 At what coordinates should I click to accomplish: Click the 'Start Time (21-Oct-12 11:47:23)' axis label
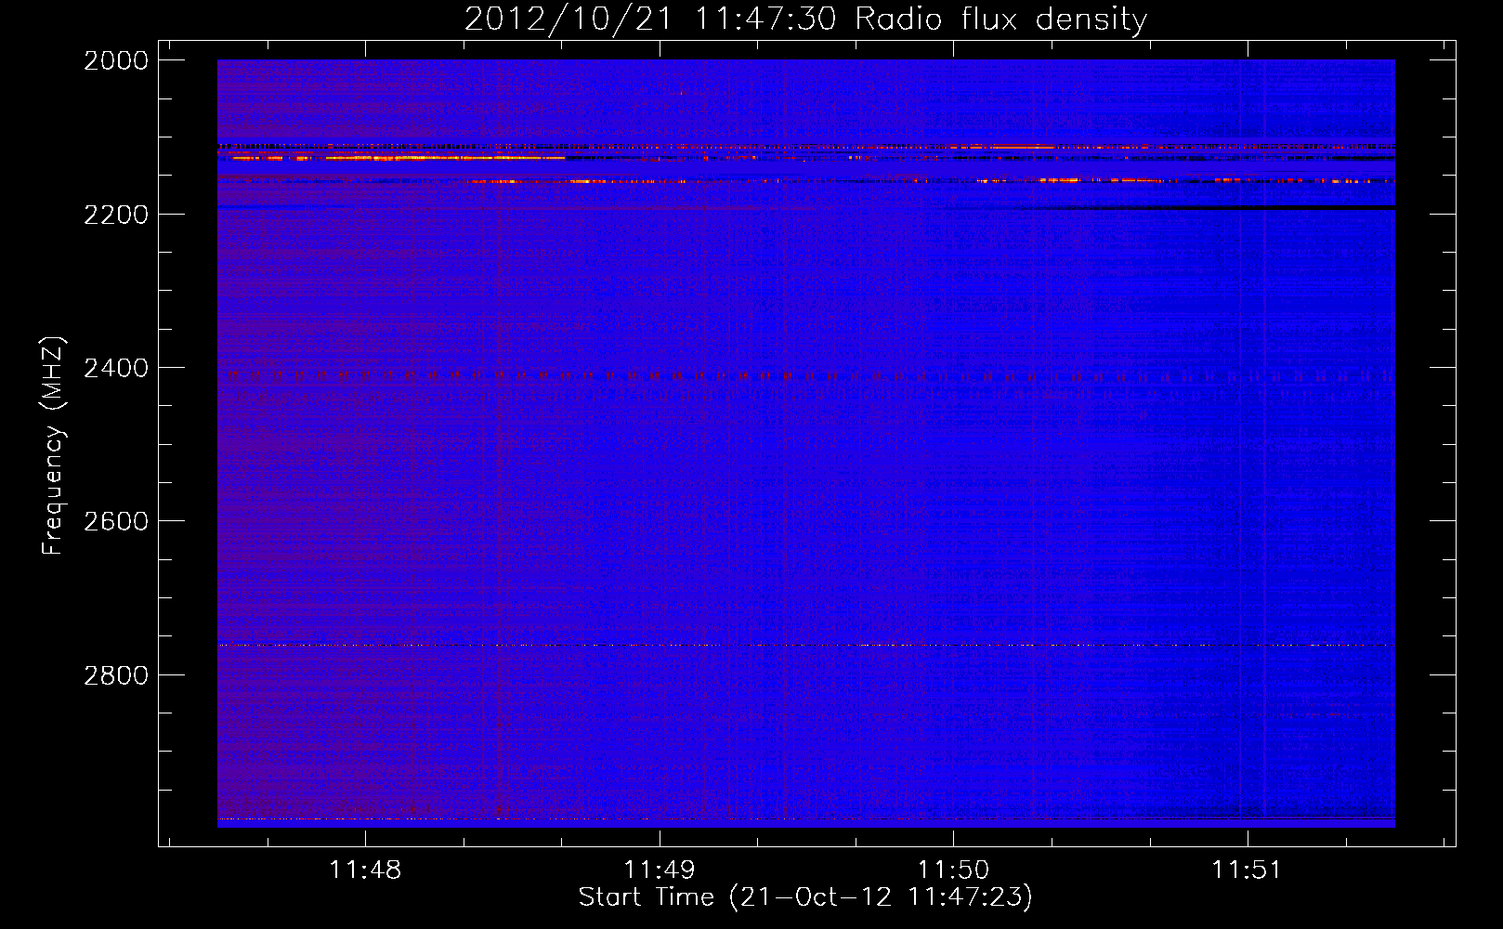click(x=805, y=897)
